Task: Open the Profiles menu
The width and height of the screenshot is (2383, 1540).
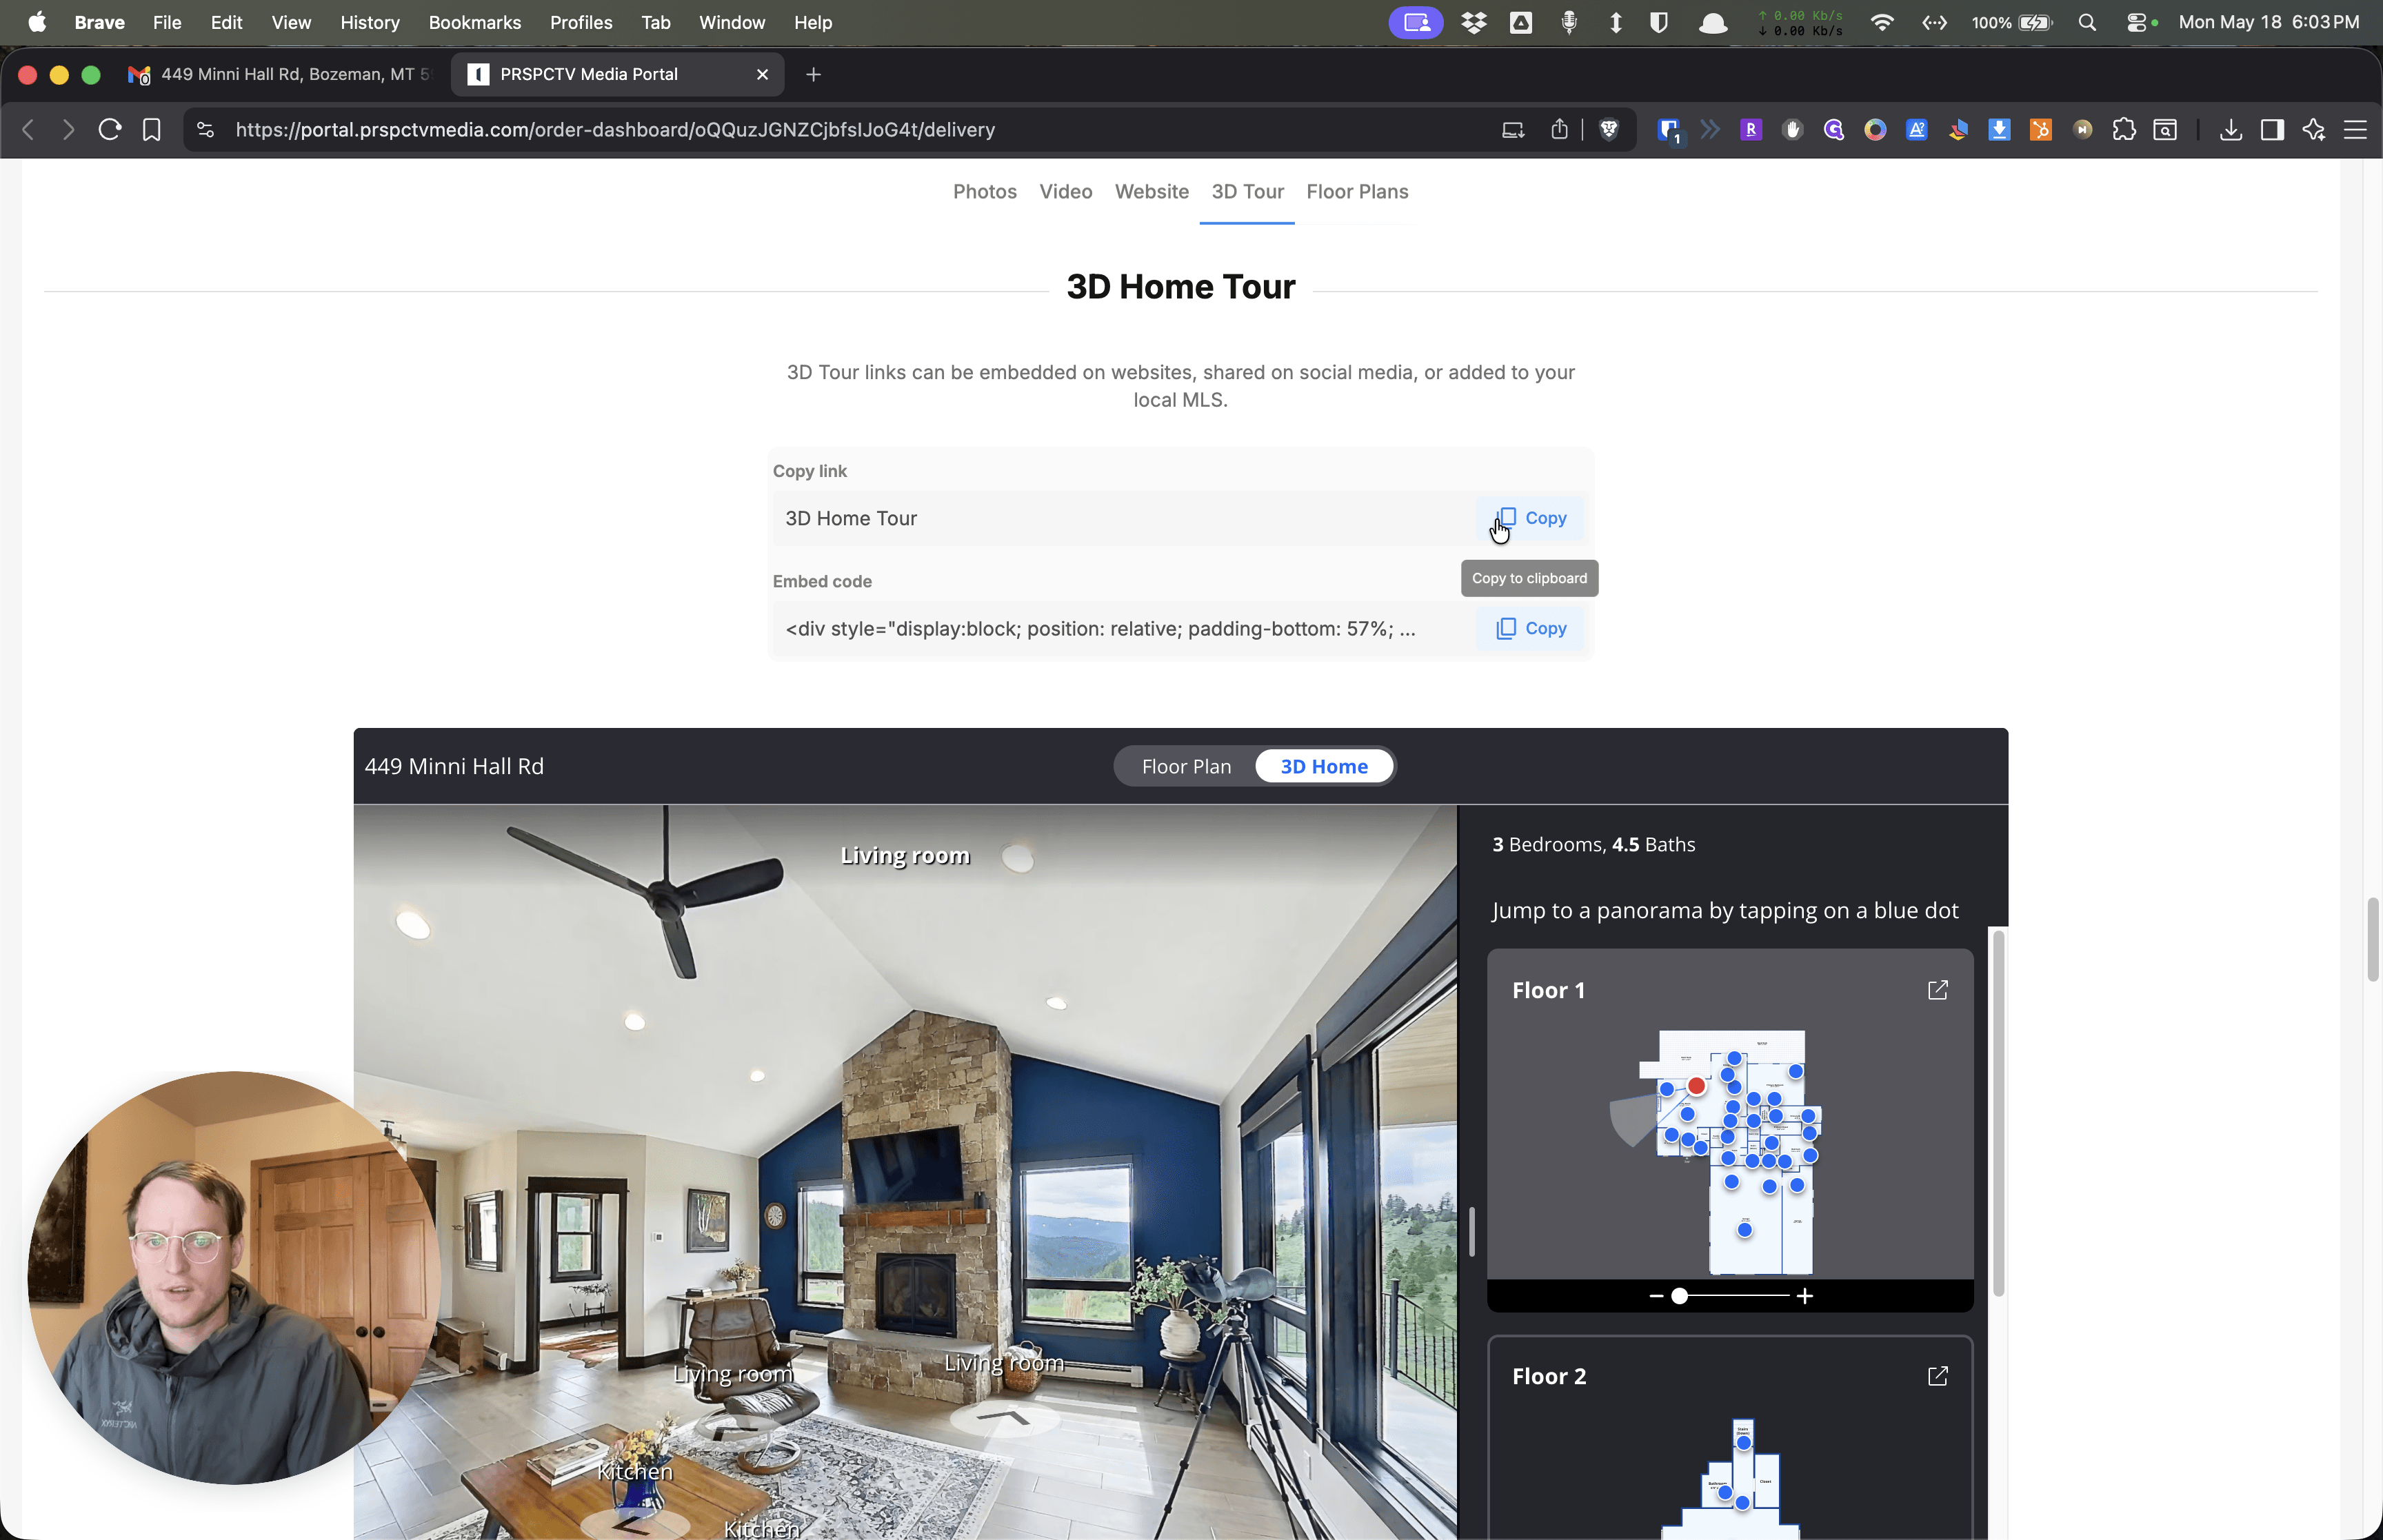Action: click(581, 22)
